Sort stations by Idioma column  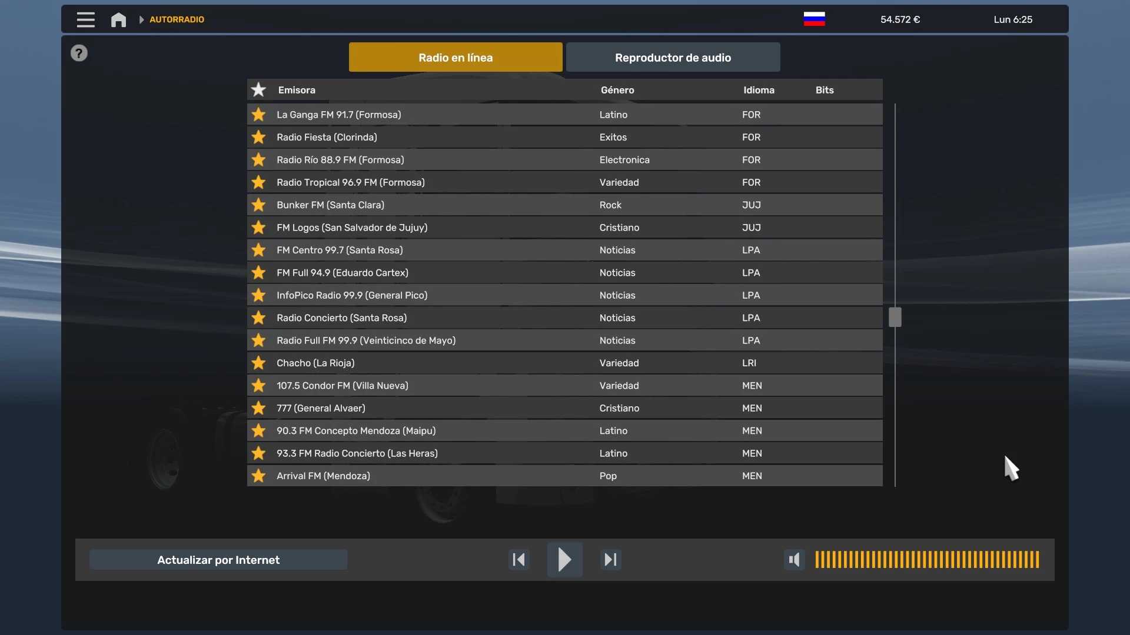759,90
